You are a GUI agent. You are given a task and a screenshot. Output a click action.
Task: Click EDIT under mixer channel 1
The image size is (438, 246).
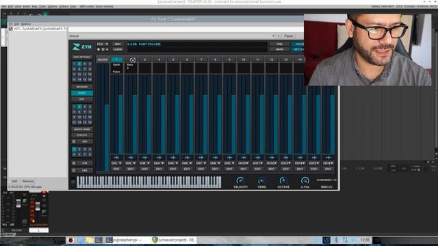pos(116,169)
